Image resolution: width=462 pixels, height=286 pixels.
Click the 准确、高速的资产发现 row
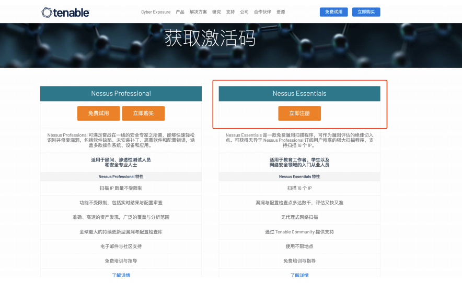tap(121, 217)
